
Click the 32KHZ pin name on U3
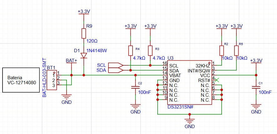203,66
